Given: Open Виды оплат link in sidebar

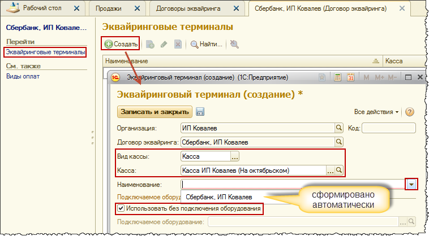Looking at the screenshot, I should [x=23, y=76].
